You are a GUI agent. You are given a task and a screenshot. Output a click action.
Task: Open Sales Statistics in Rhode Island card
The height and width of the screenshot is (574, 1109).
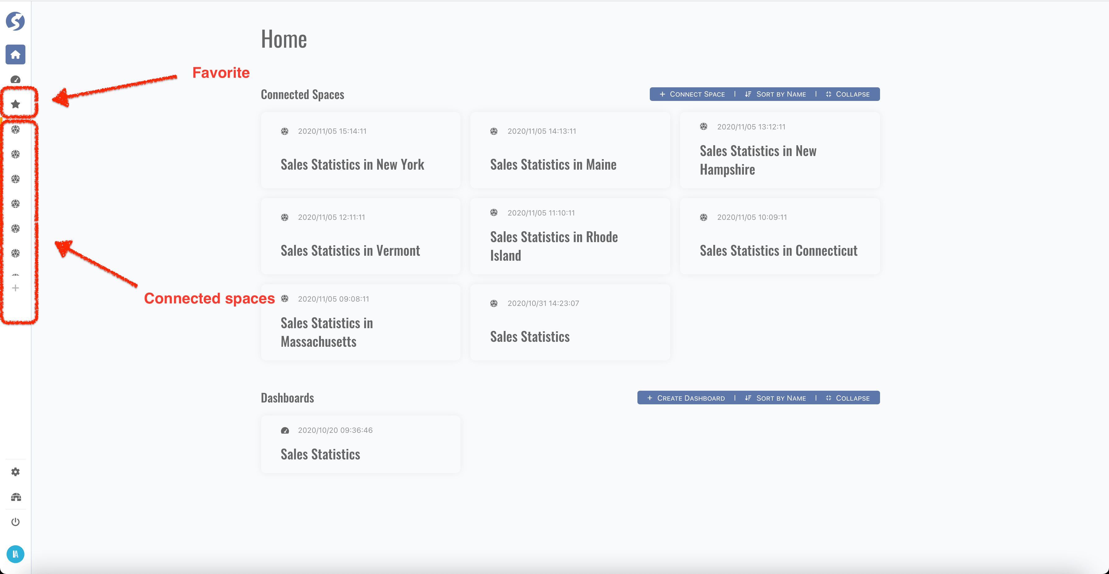(x=570, y=237)
